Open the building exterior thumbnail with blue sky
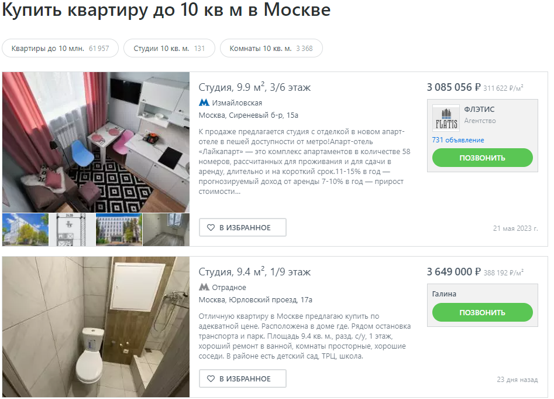The image size is (554, 399). (25, 230)
